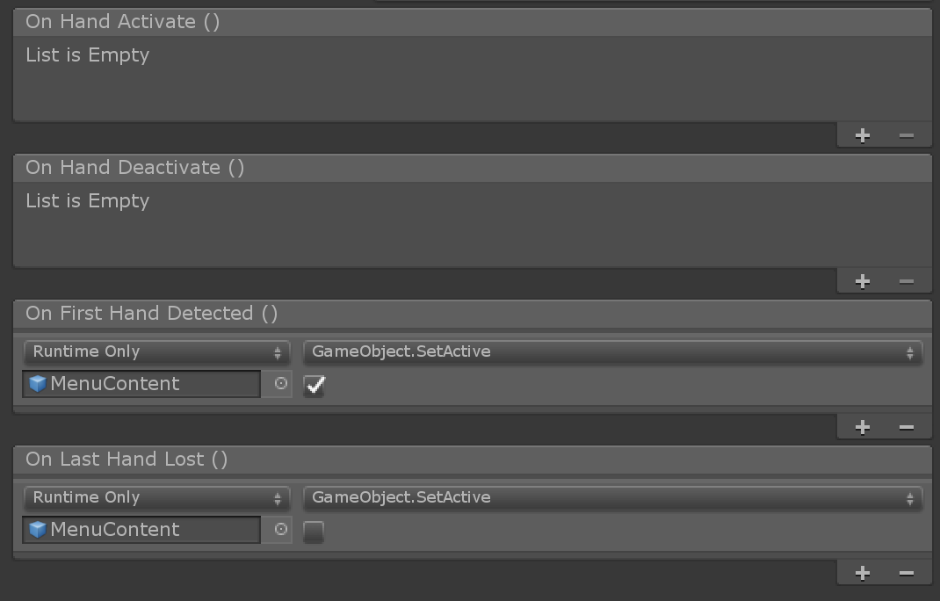
Task: Open the Runtime Only dropdown in On Last Hand Lost
Action: tap(156, 497)
